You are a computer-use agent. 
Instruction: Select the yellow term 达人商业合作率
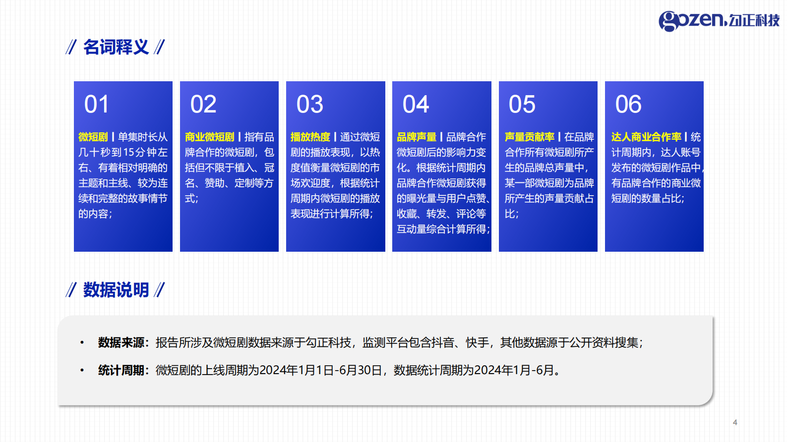click(646, 137)
